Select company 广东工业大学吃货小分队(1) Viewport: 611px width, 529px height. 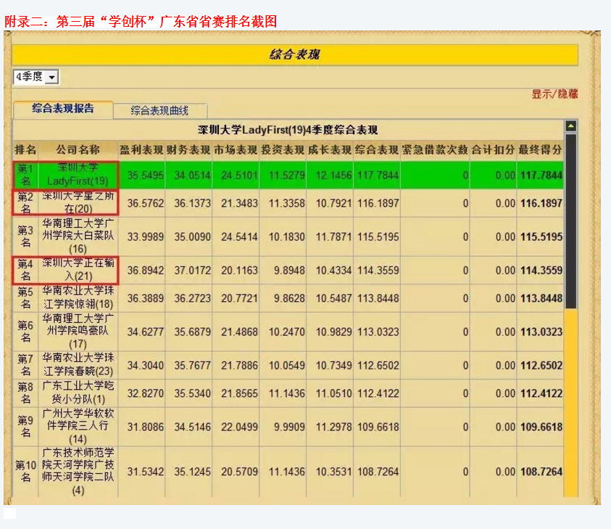pos(78,393)
